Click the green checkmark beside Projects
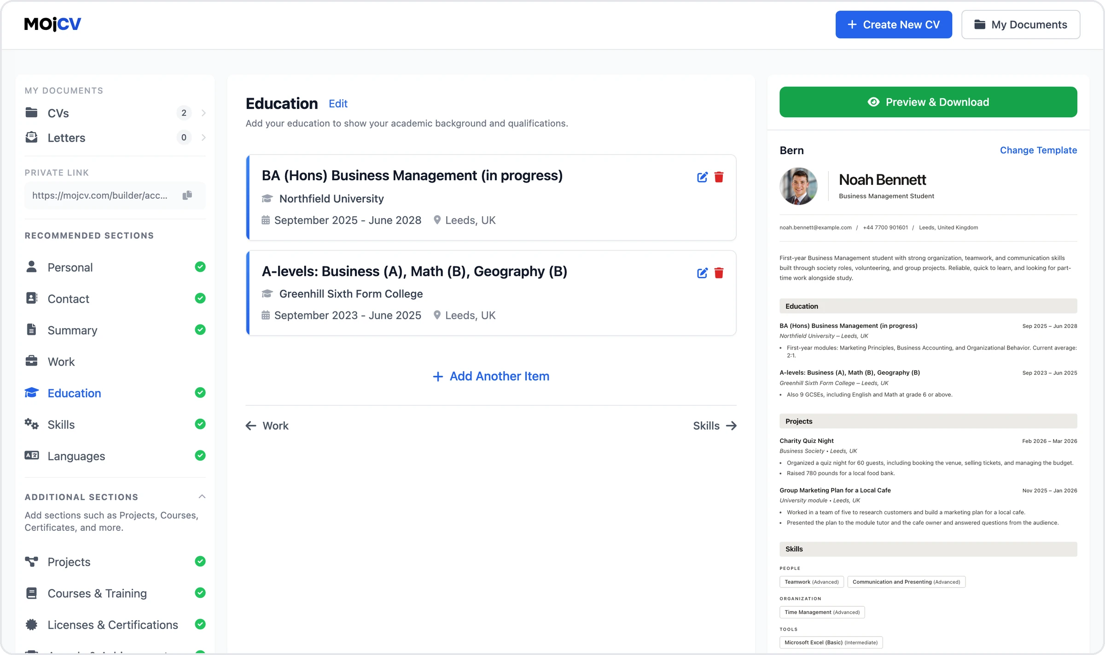1105x655 pixels. tap(200, 561)
